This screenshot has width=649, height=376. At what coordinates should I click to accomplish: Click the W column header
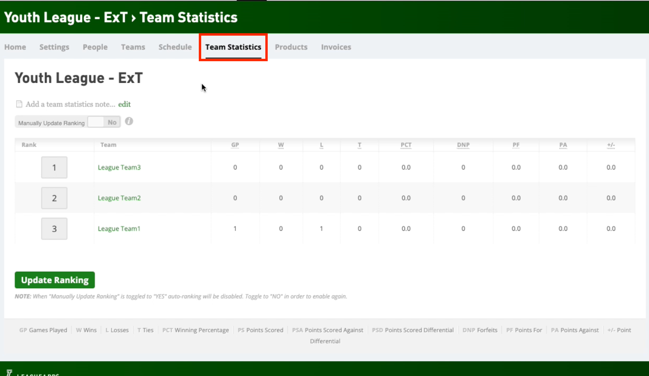pyautogui.click(x=281, y=145)
